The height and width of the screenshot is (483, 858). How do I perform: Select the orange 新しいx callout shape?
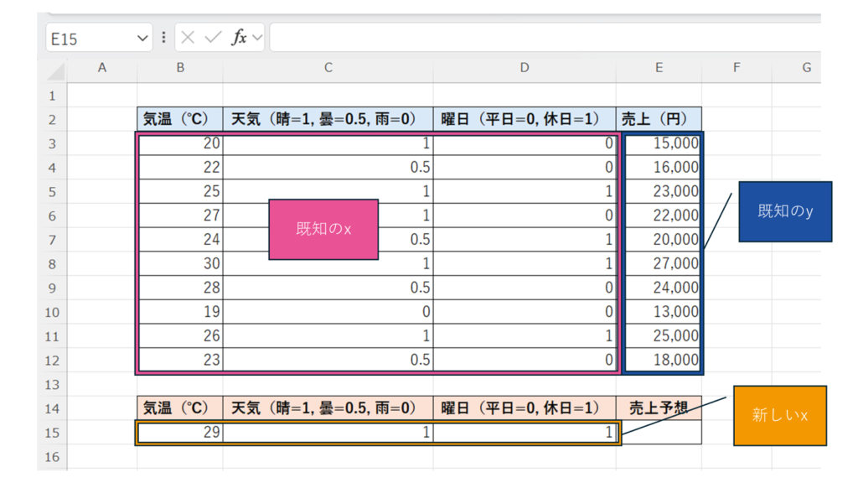779,415
